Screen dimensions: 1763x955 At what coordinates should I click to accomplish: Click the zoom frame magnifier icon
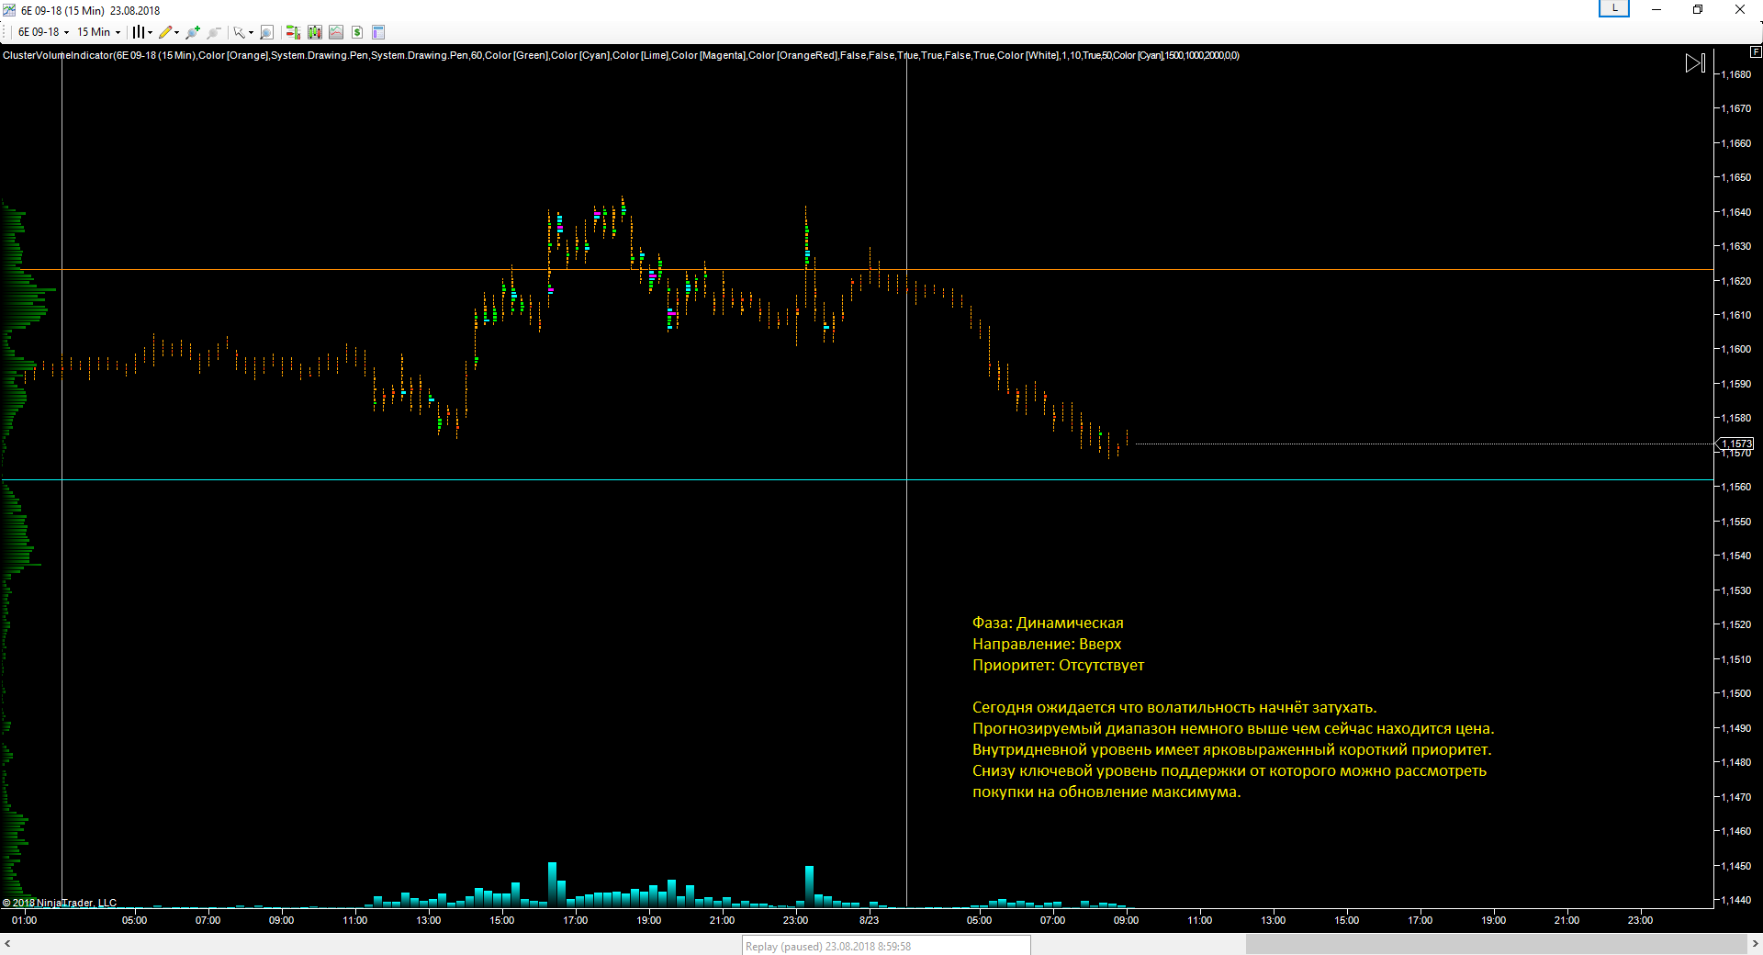coord(266,32)
